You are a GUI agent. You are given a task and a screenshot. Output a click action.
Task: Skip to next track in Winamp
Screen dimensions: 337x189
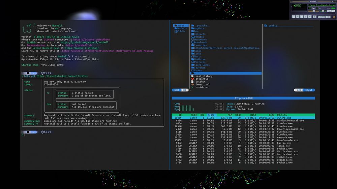tap(310, 17)
